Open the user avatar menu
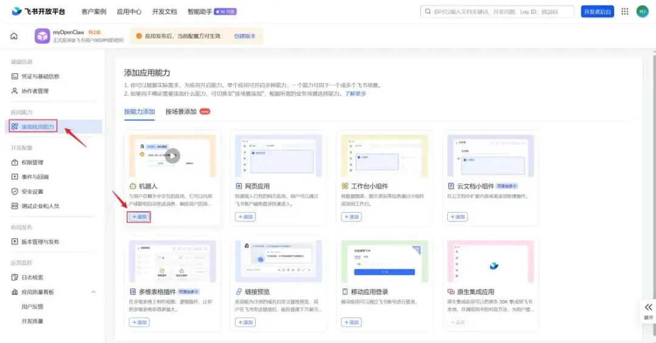 click(x=642, y=12)
